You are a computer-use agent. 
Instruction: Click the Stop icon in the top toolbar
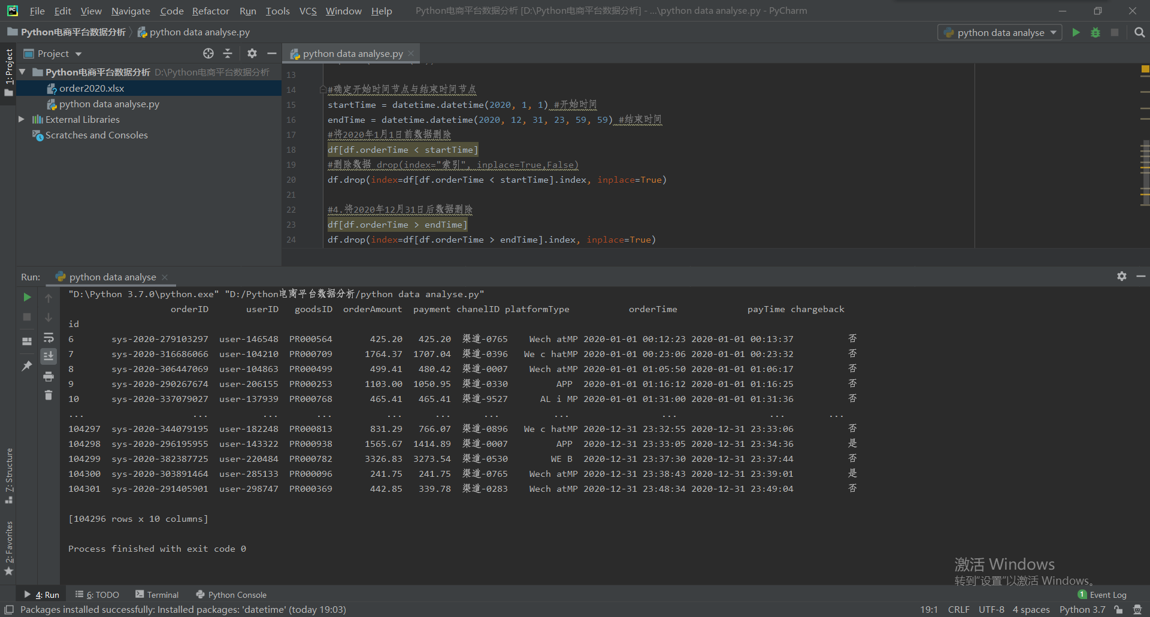[1115, 32]
